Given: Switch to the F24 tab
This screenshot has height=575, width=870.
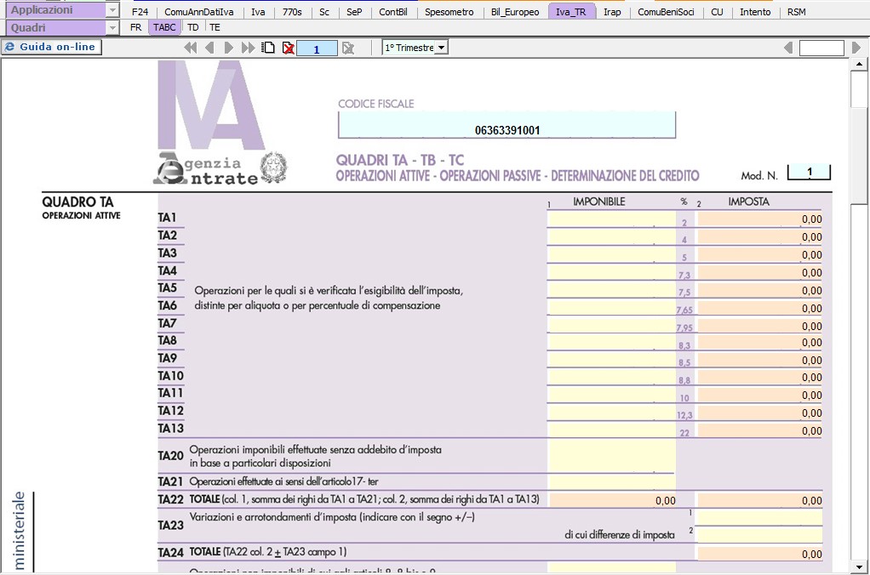Looking at the screenshot, I should (140, 12).
